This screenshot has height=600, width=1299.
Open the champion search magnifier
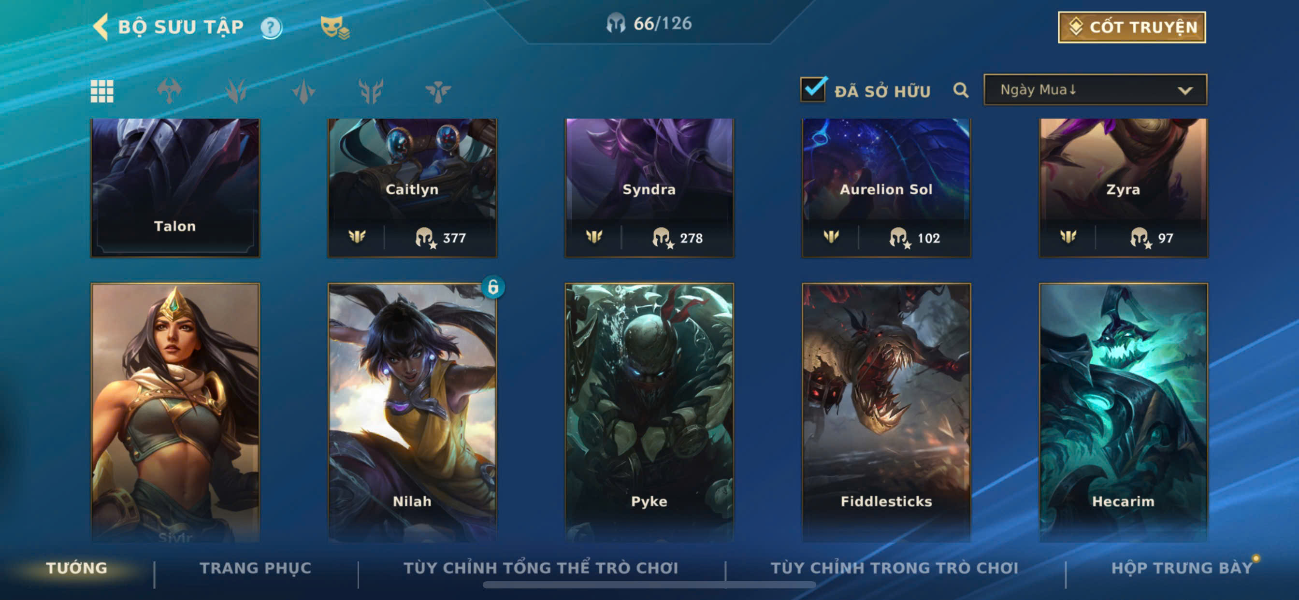tap(961, 90)
